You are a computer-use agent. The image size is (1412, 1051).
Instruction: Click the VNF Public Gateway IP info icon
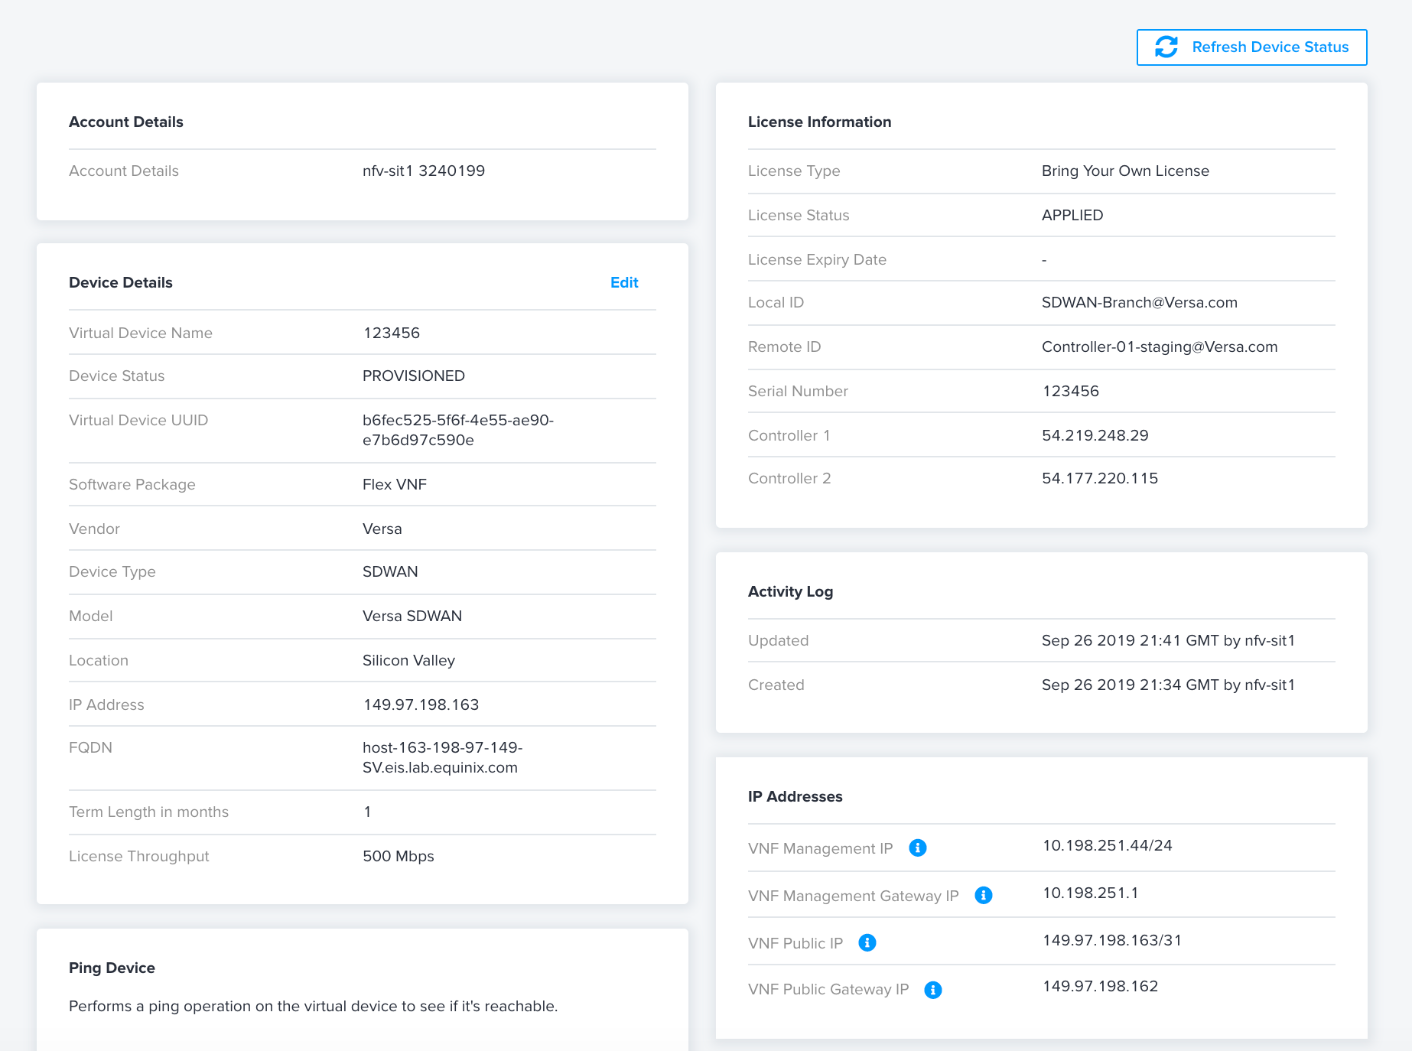pyautogui.click(x=933, y=990)
